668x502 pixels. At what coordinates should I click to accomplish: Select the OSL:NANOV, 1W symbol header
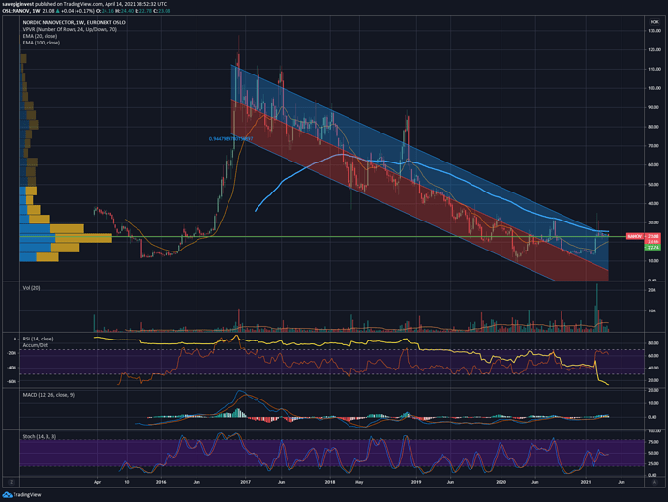[21, 11]
